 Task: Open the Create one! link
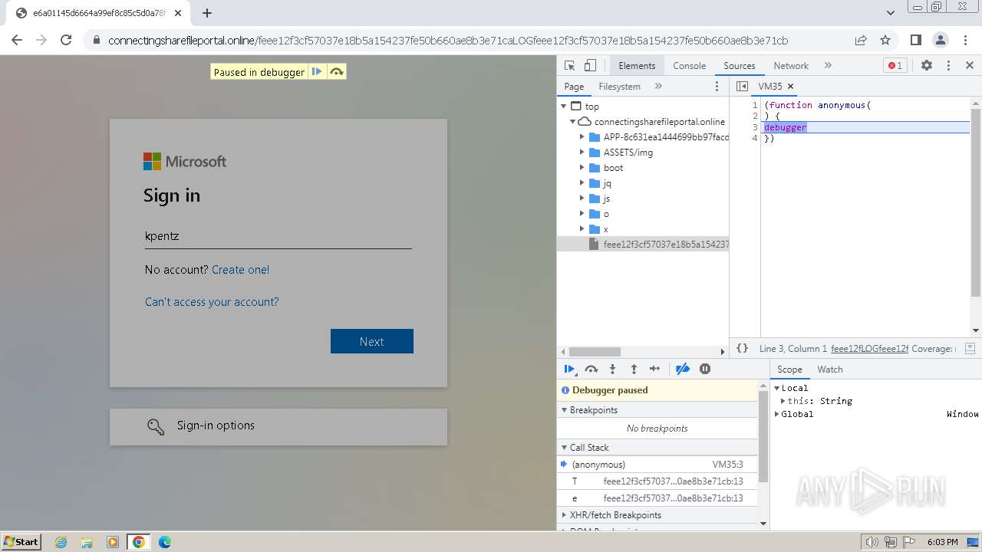click(240, 270)
